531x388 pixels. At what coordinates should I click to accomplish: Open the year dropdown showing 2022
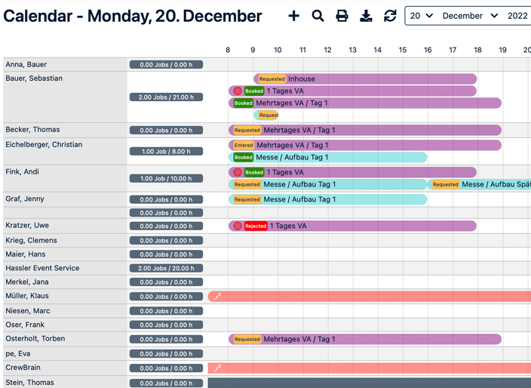click(x=517, y=16)
